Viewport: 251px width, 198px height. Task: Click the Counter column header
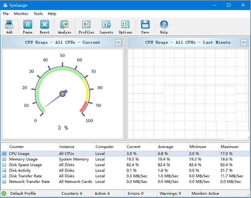point(16,147)
